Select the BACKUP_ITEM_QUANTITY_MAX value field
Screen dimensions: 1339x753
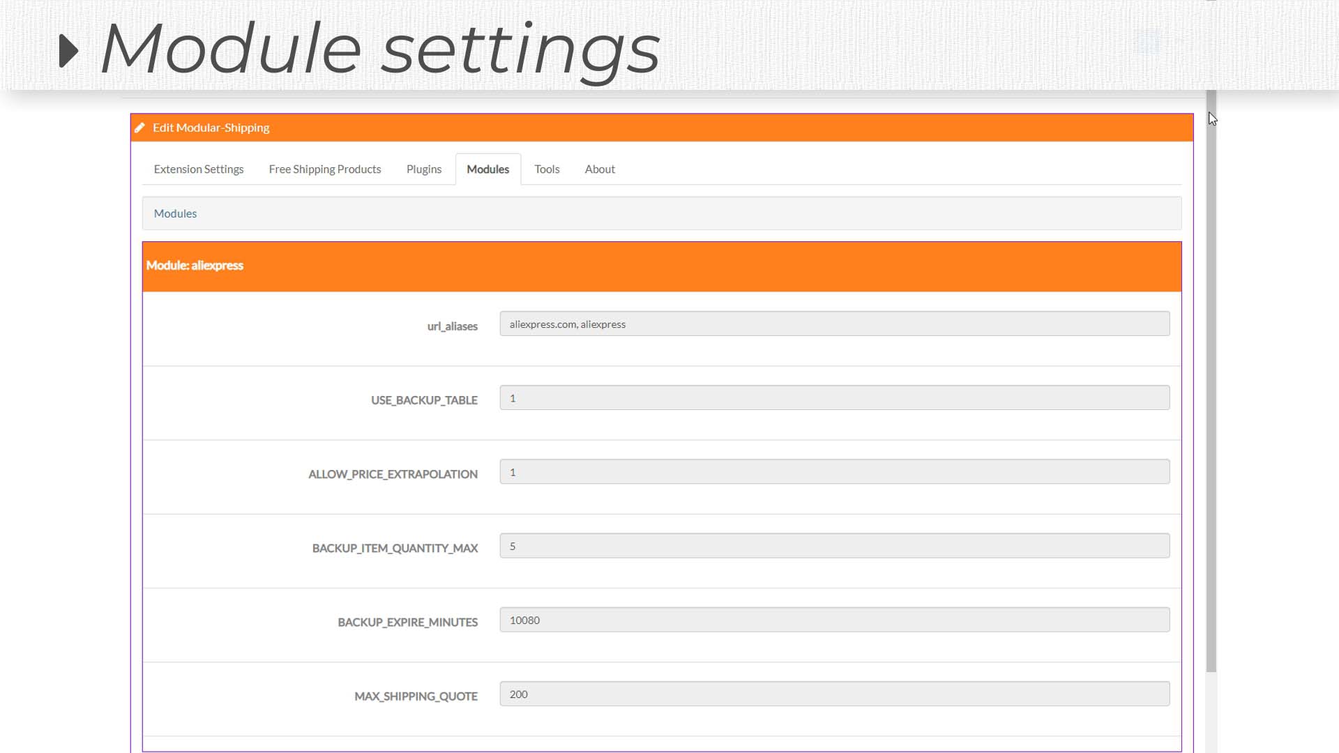pos(834,545)
